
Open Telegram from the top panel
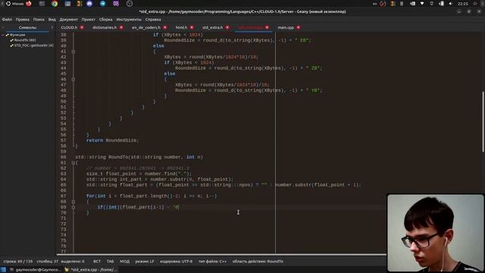coord(103,4)
